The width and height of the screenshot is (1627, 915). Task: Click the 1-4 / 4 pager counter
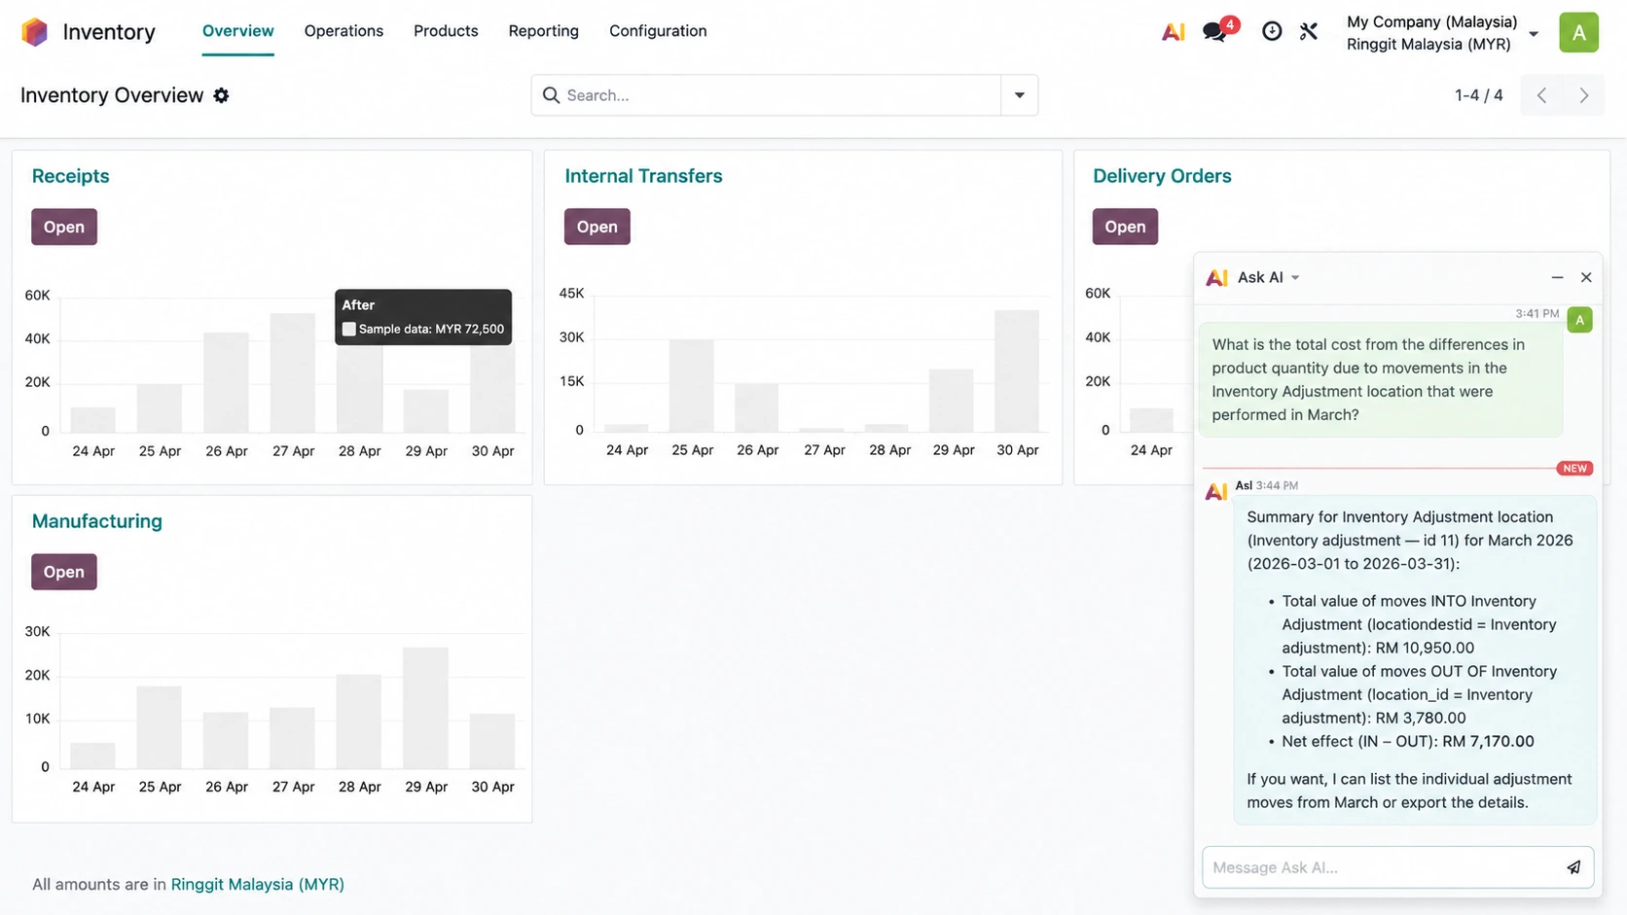pos(1479,95)
